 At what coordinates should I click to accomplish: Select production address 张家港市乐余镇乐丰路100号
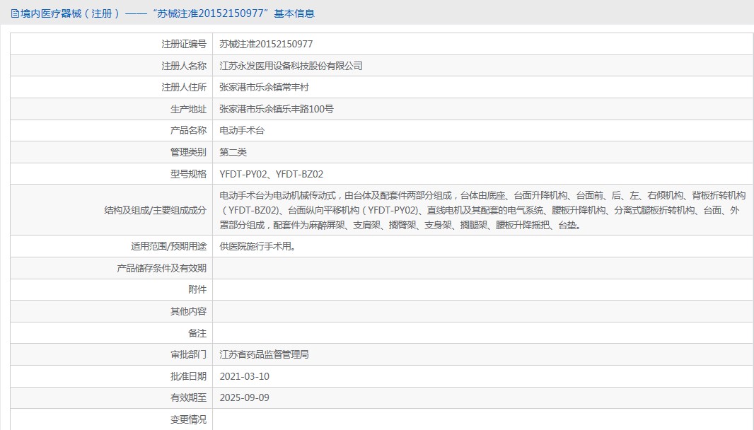277,109
